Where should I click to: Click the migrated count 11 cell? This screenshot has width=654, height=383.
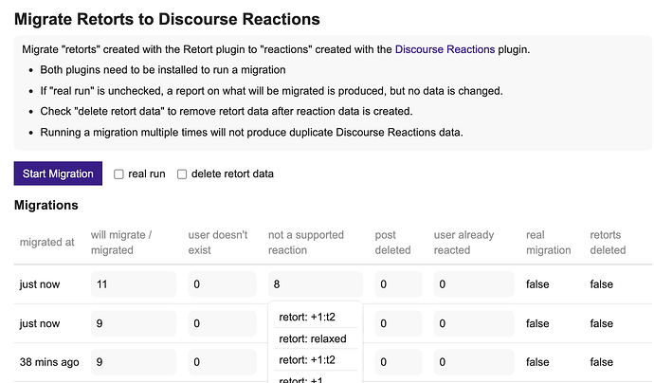tap(134, 284)
